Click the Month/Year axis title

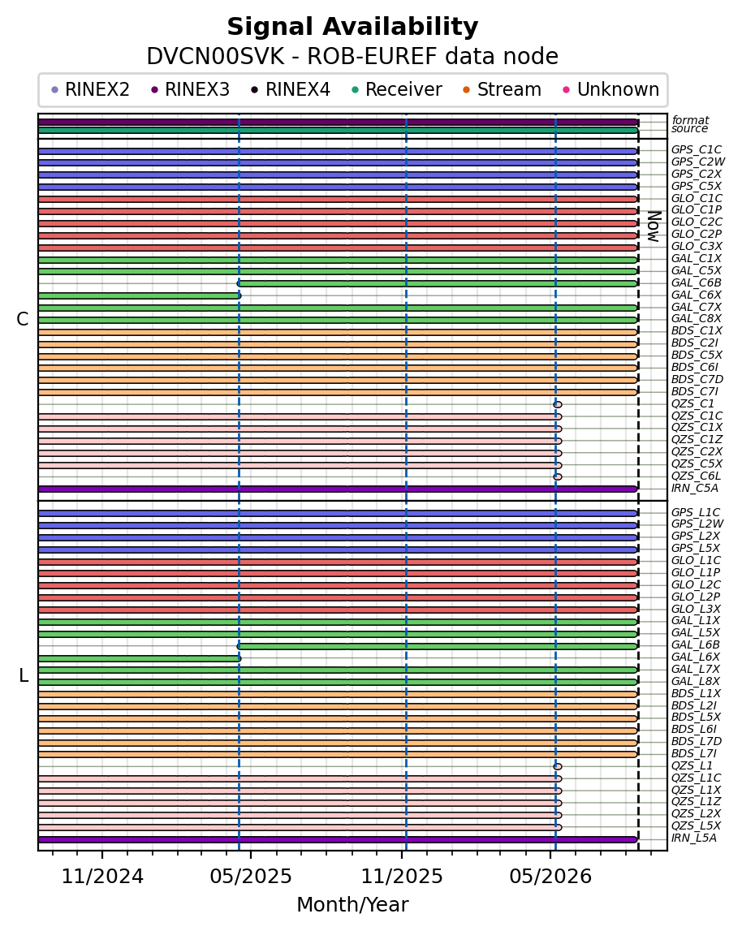[352, 905]
